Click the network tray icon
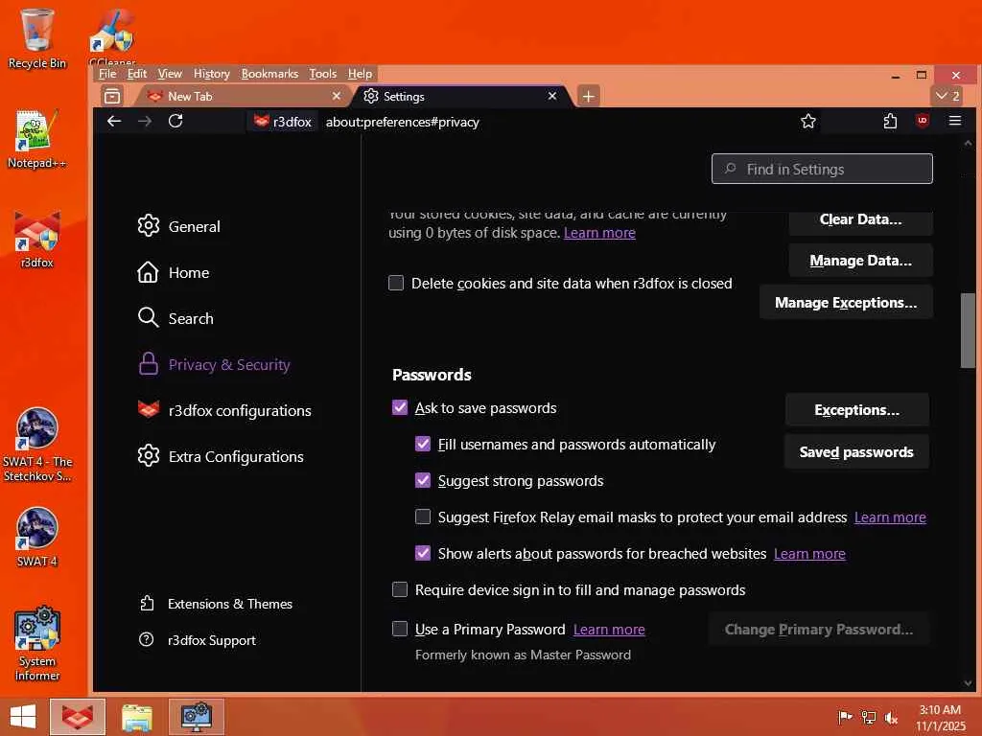Screen dimensions: 982x736 click(x=869, y=717)
